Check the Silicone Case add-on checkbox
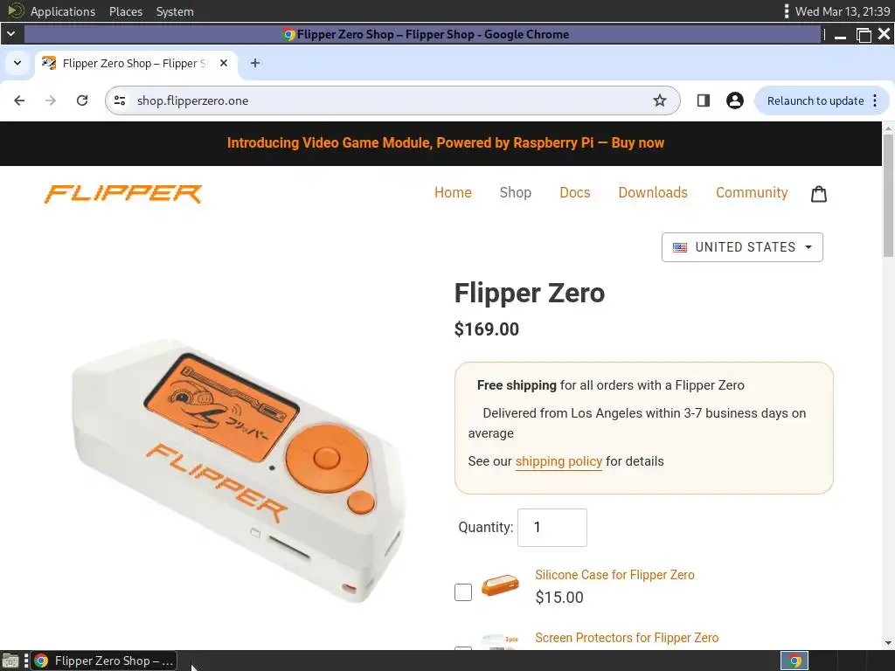 point(463,592)
